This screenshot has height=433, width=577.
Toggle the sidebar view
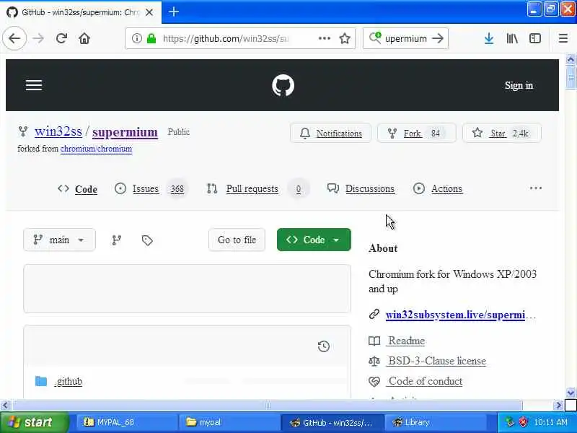click(x=534, y=38)
